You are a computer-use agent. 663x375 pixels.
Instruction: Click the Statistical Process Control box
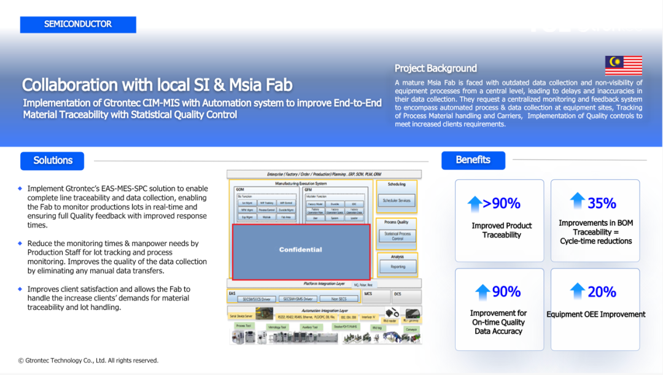click(x=397, y=236)
